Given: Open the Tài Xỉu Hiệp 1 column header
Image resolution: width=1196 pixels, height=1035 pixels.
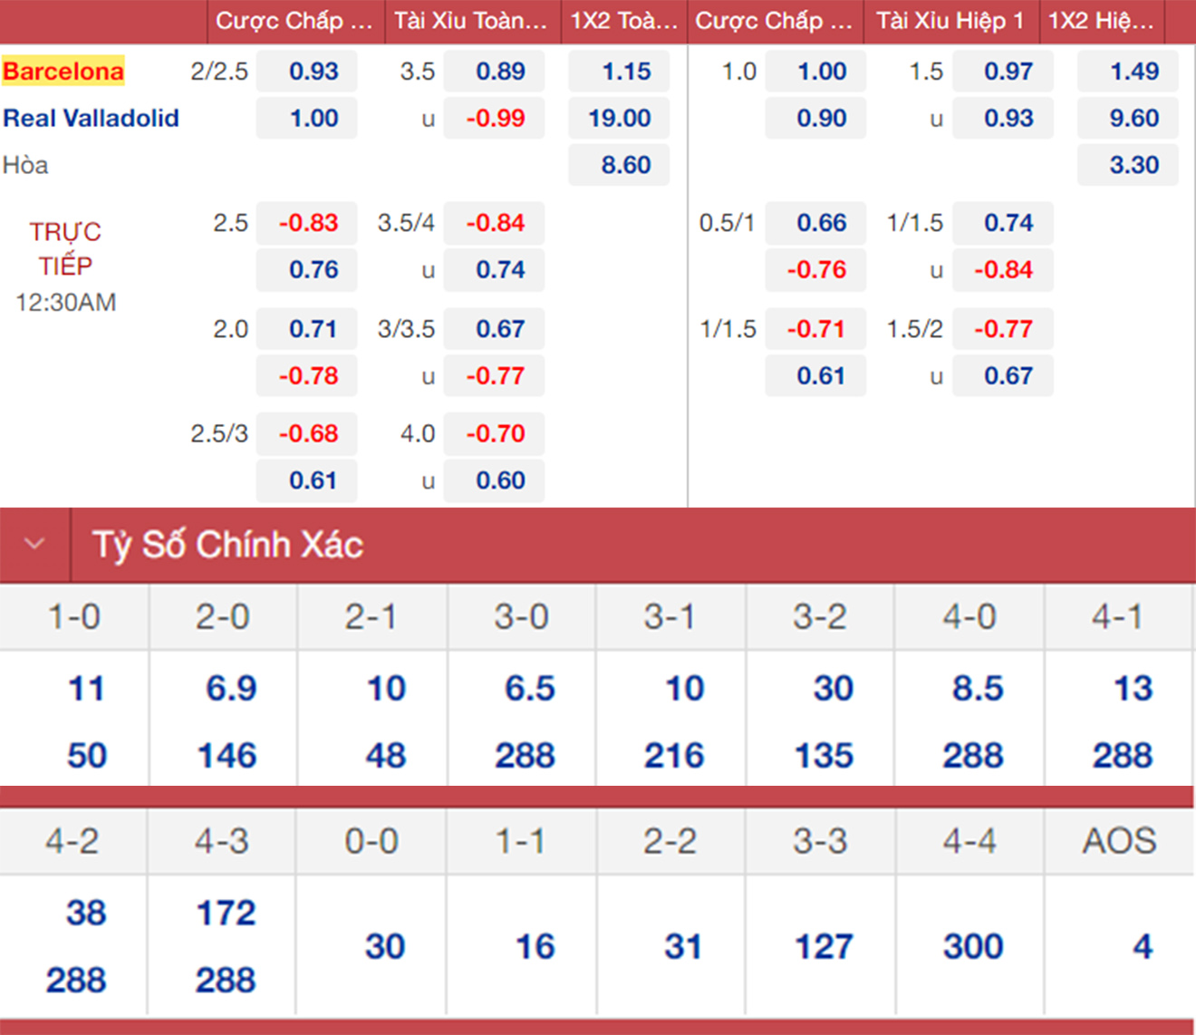Looking at the screenshot, I should 950,21.
